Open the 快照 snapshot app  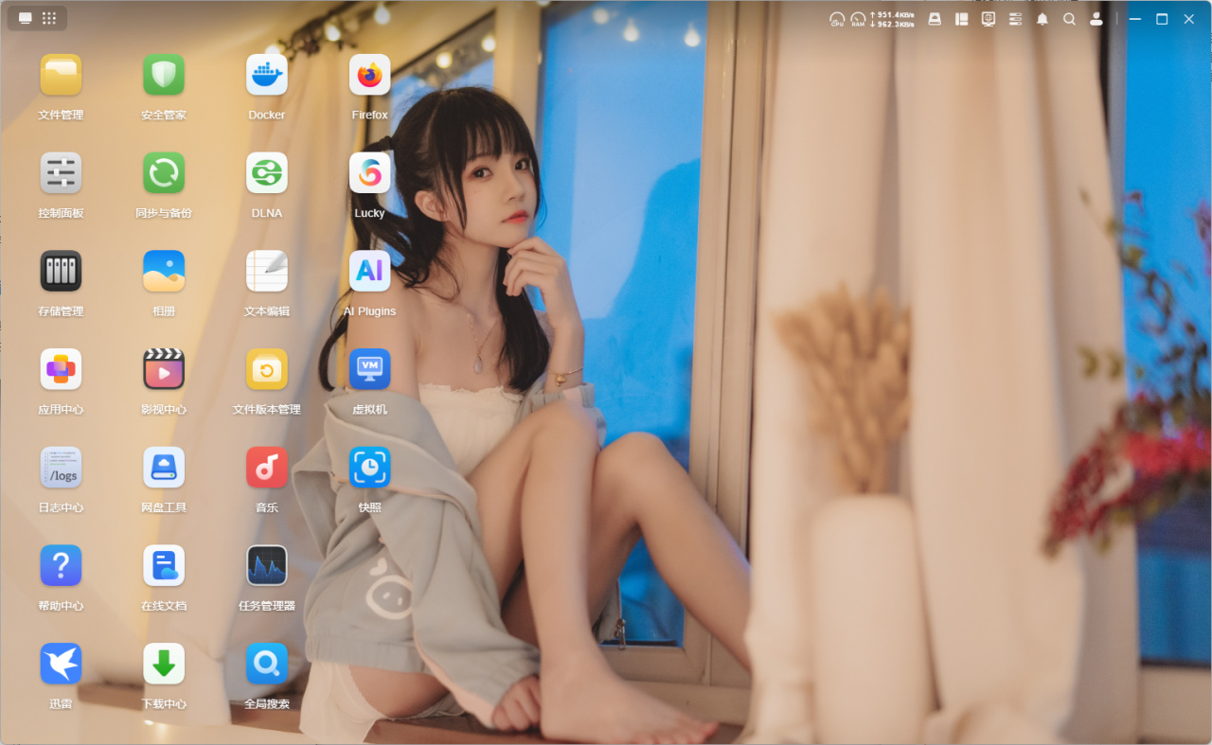[370, 468]
